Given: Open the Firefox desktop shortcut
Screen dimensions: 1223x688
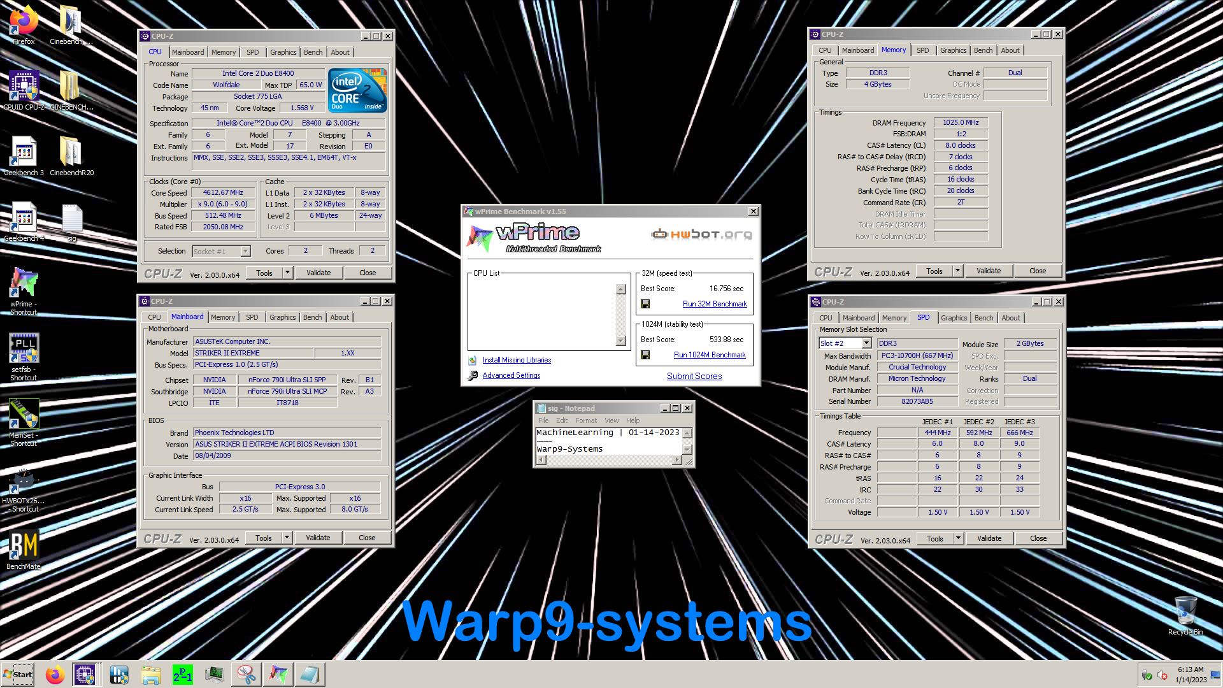Looking at the screenshot, I should tap(24, 24).
